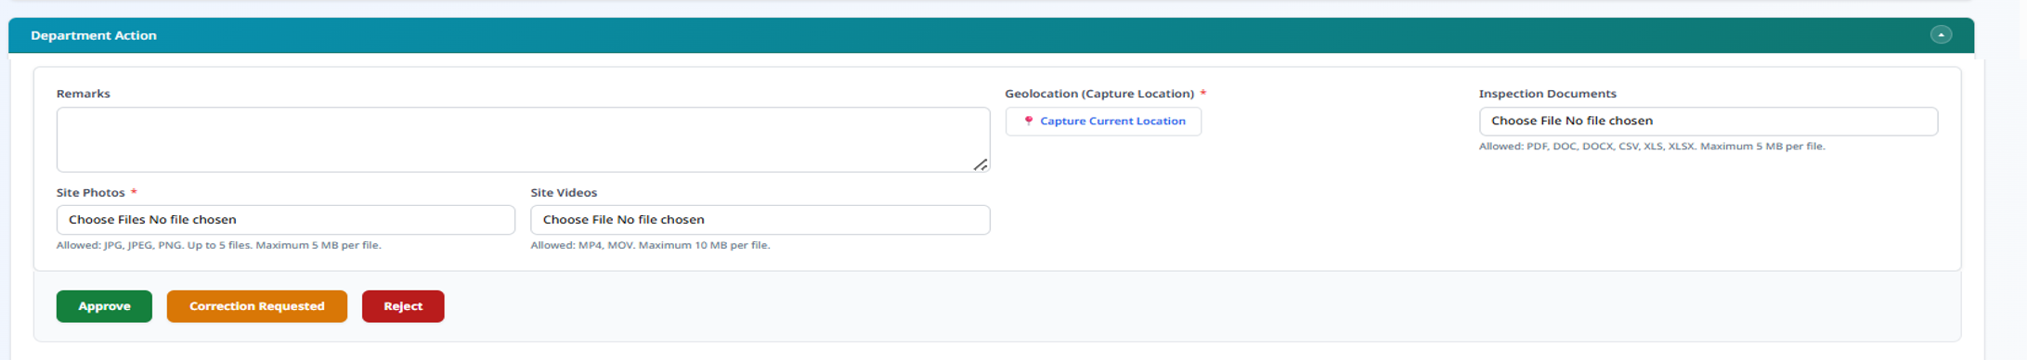Image resolution: width=2027 pixels, height=360 pixels.
Task: Choose file for Inspection Documents
Action: click(1709, 122)
